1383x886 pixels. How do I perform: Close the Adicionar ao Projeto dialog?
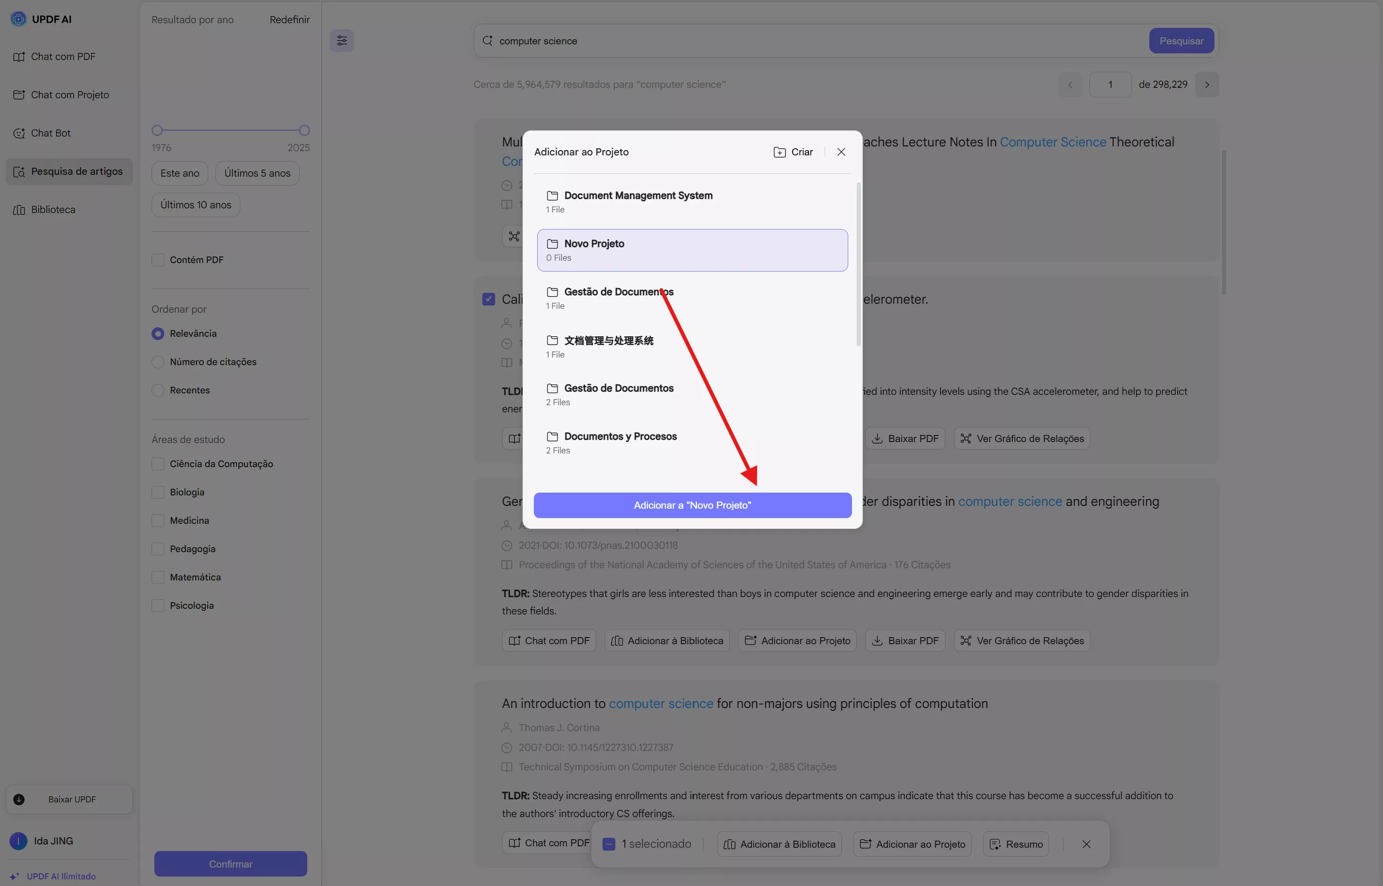pos(841,152)
